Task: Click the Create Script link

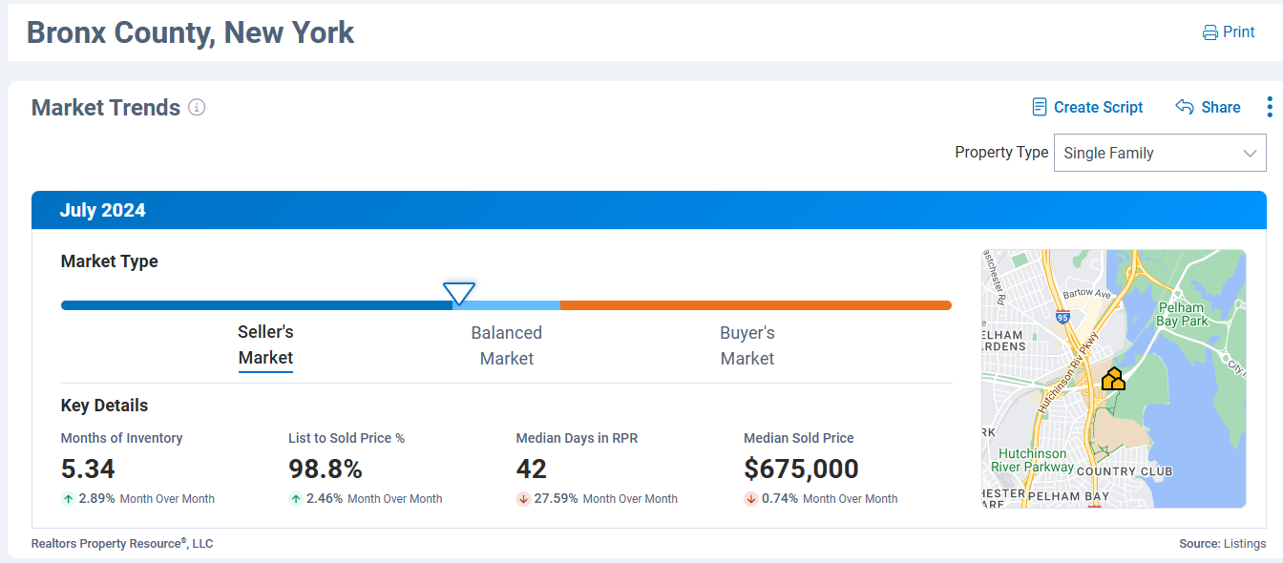Action: pyautogui.click(x=1098, y=107)
